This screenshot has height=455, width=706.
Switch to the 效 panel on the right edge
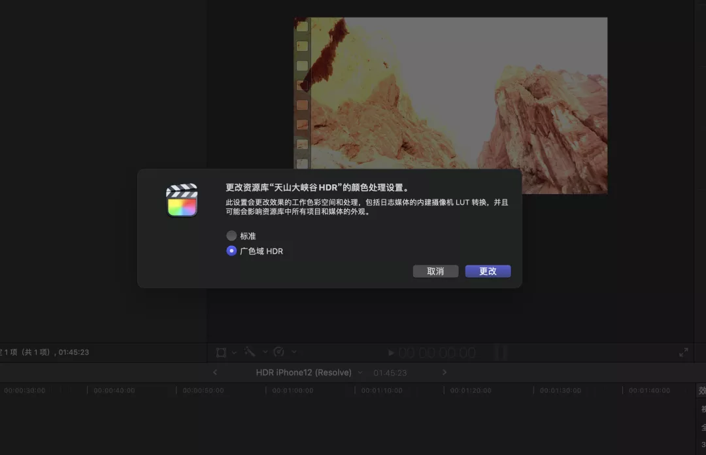pos(701,390)
